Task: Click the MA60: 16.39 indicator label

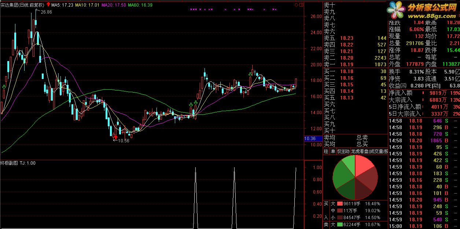Action: pos(140,5)
